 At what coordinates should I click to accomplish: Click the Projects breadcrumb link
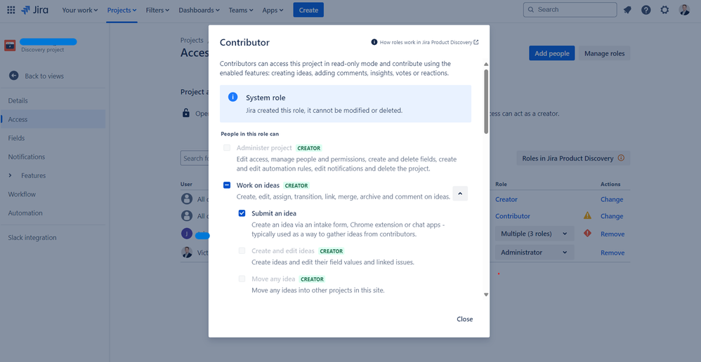click(x=192, y=40)
